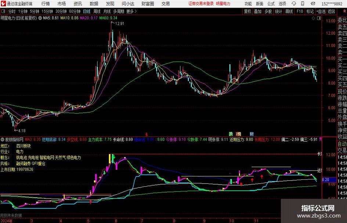The image size is (347, 223).
Task: Click the blue 财 marker icon
Action: click(252, 134)
